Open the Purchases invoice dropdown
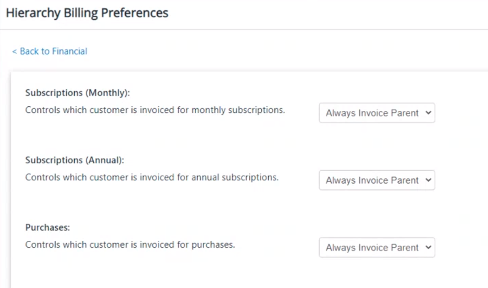This screenshot has height=288, width=488. click(x=377, y=248)
